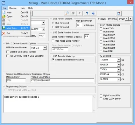The height and width of the screenshot is (125, 135).
Task: Click the Serial Number Prefix field
Action: click(x=87, y=37)
